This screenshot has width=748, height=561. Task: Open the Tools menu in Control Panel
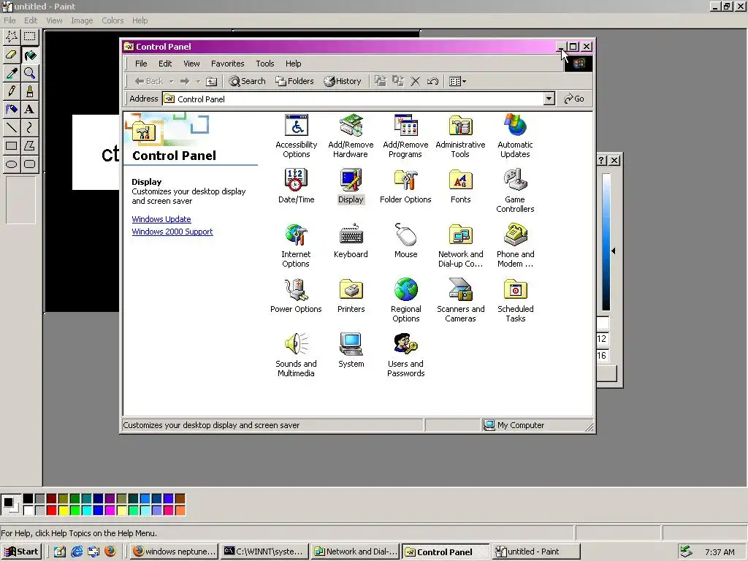[x=264, y=64]
